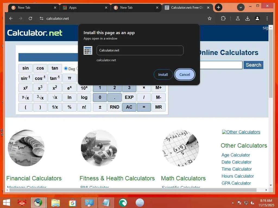Screen dimensions: 278x208
Task: Click the sin calculator key
Action: point(26,68)
